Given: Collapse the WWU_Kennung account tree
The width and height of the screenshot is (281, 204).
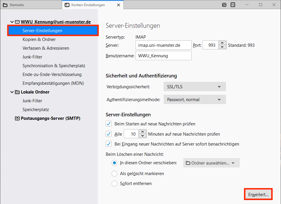Looking at the screenshot, I should [x=12, y=22].
